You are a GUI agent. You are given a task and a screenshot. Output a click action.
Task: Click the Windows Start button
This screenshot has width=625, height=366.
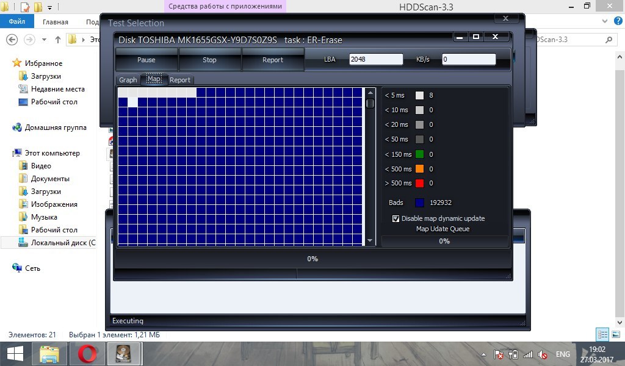(15, 354)
